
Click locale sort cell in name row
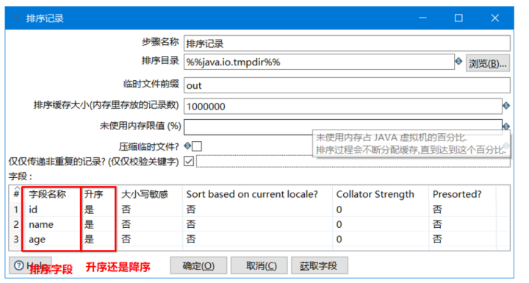click(x=257, y=224)
